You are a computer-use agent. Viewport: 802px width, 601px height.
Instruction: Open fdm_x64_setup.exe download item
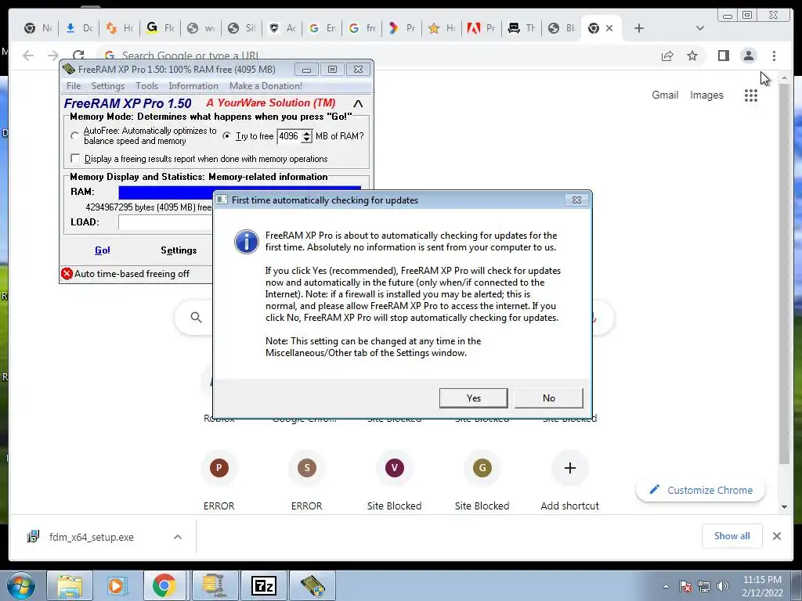[x=91, y=537]
